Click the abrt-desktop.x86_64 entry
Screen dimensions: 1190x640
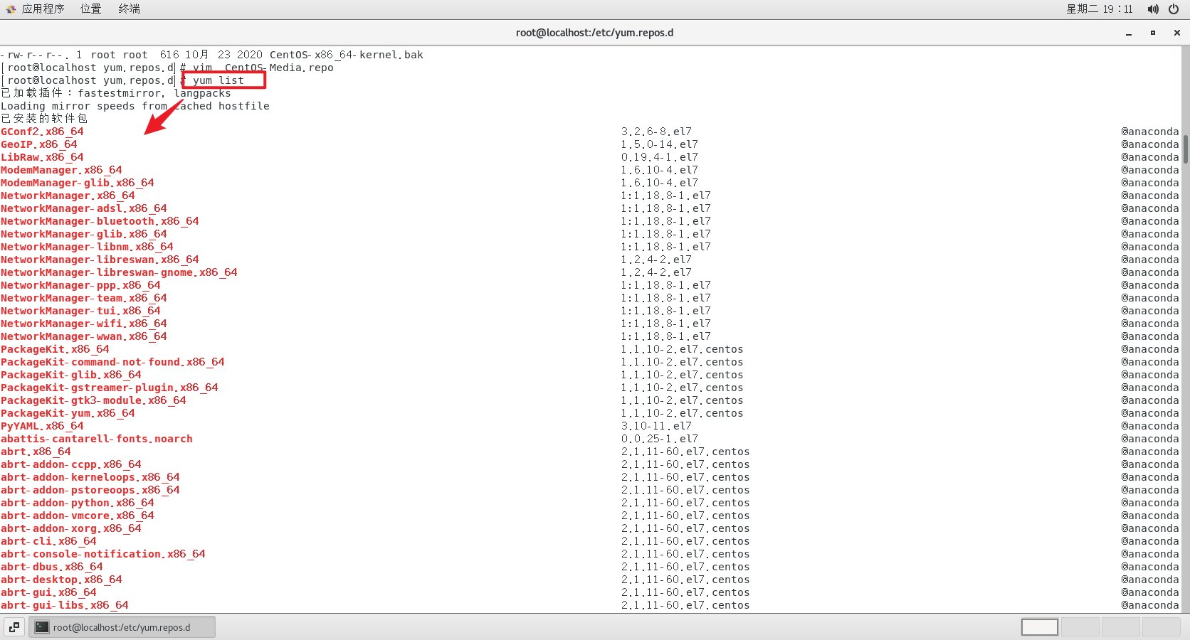click(61, 580)
